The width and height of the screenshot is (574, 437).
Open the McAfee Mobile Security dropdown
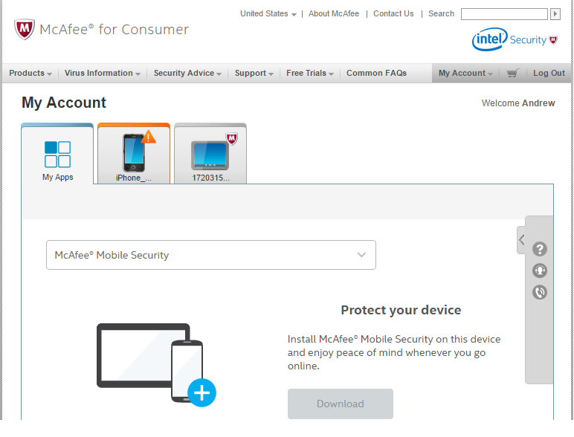click(211, 255)
